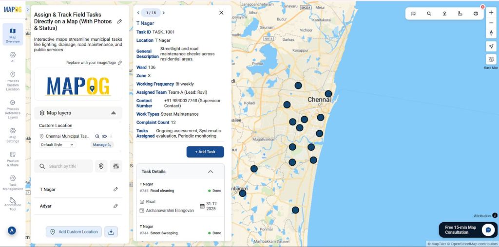
Task: Go to next record arrow
Action: tap(163, 13)
